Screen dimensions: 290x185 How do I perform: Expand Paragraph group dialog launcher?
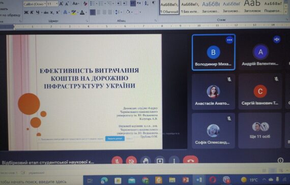coord(156,21)
